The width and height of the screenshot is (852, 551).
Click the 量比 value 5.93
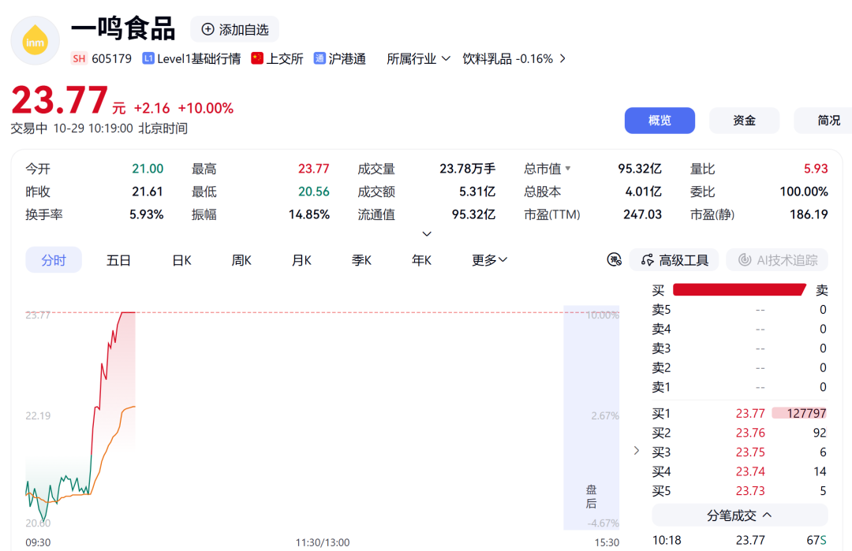coord(816,169)
